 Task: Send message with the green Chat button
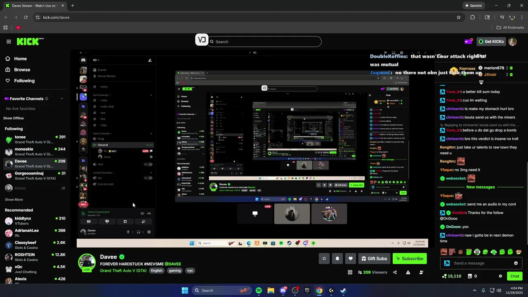(x=515, y=276)
